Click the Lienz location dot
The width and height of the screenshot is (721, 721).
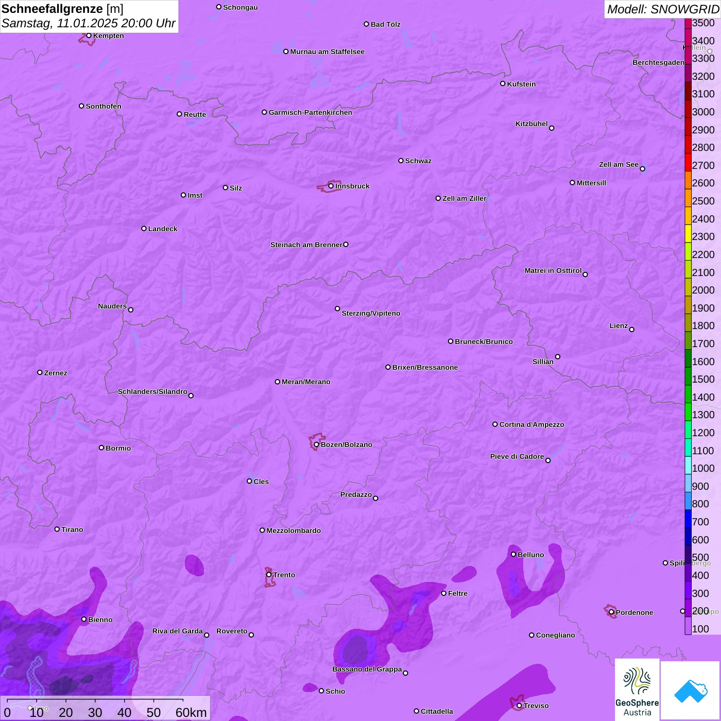(632, 330)
